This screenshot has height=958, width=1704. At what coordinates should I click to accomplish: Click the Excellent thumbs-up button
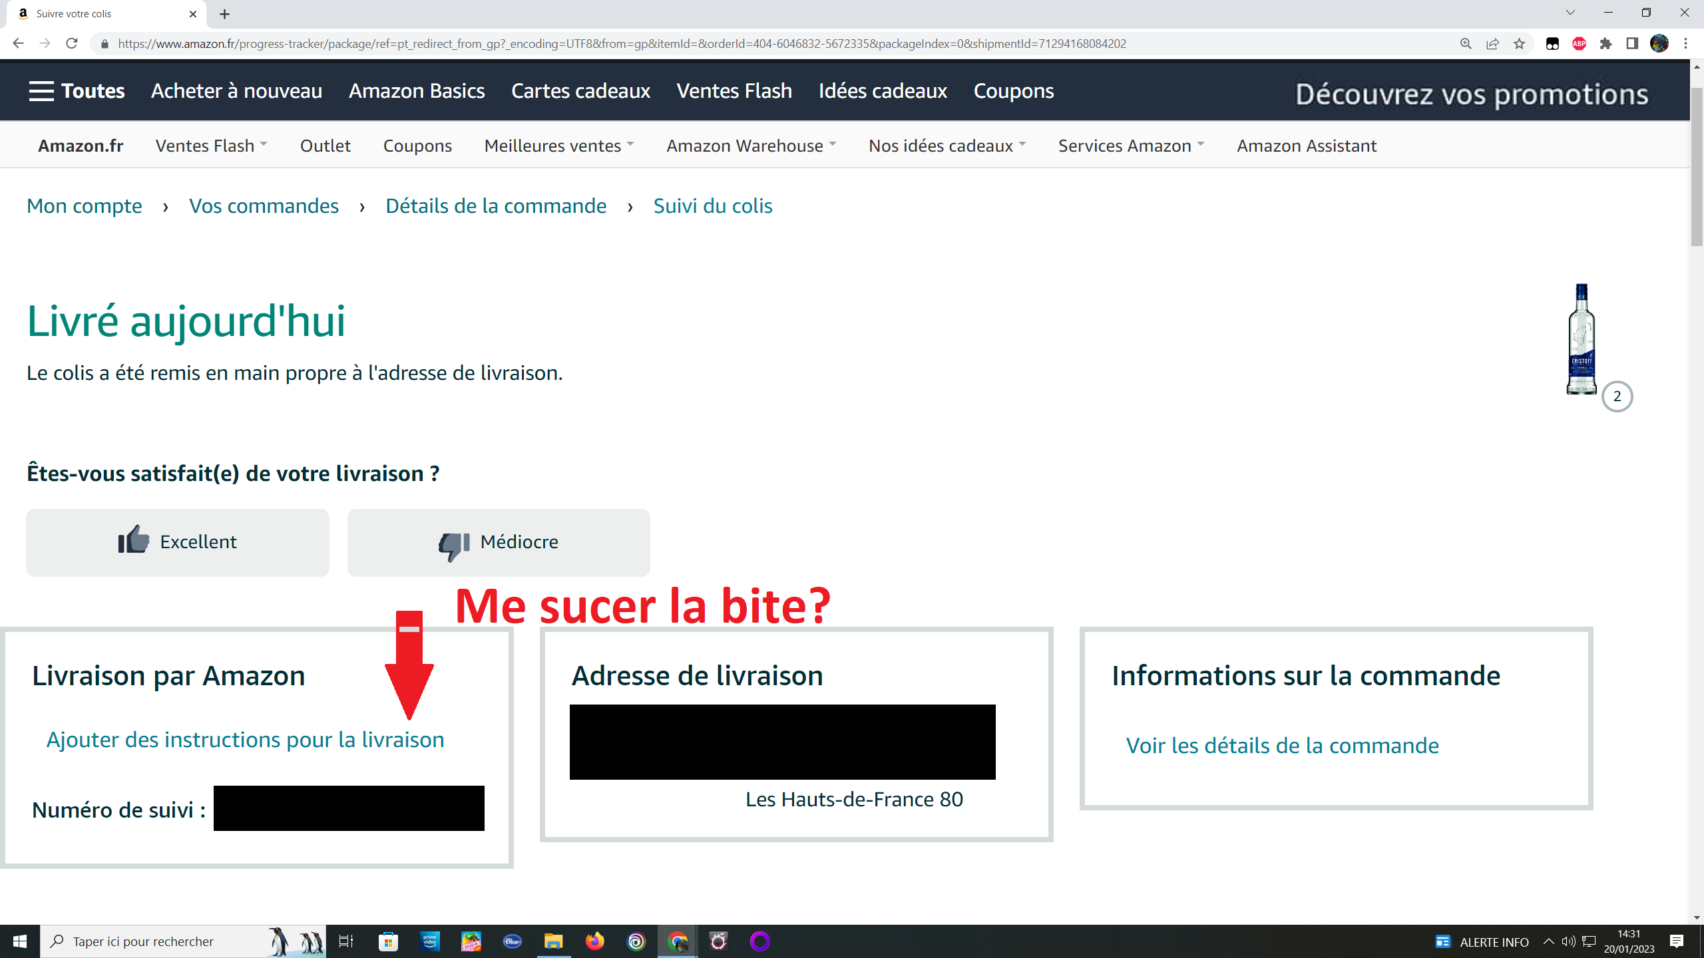178,542
